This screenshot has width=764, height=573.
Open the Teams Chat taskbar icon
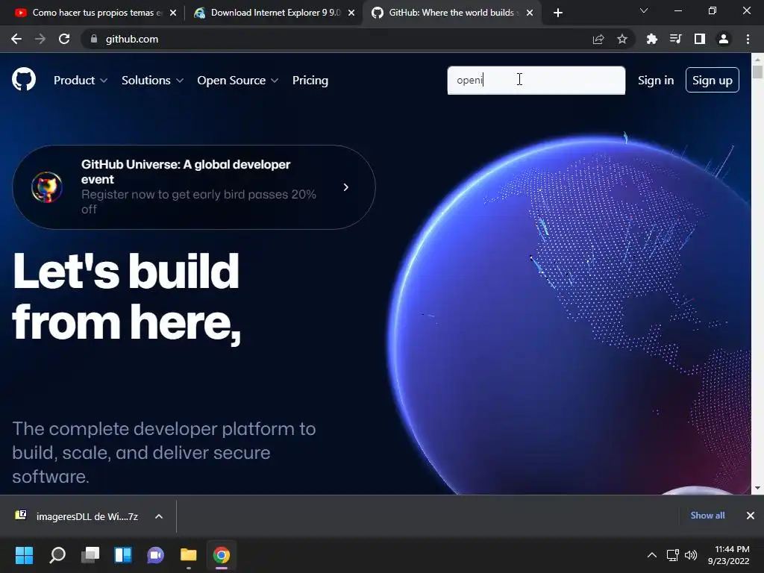click(x=156, y=554)
